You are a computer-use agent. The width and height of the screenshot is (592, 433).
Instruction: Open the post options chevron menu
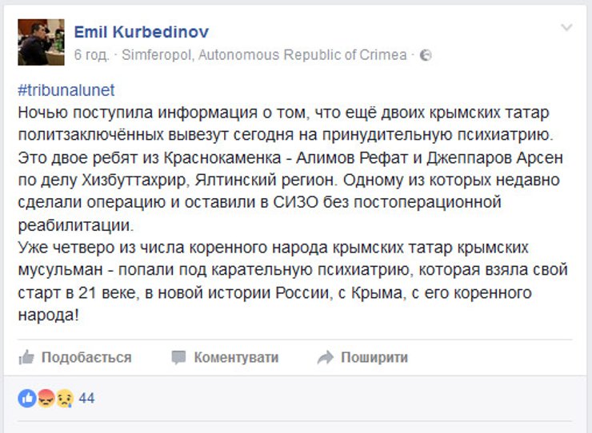[x=566, y=28]
